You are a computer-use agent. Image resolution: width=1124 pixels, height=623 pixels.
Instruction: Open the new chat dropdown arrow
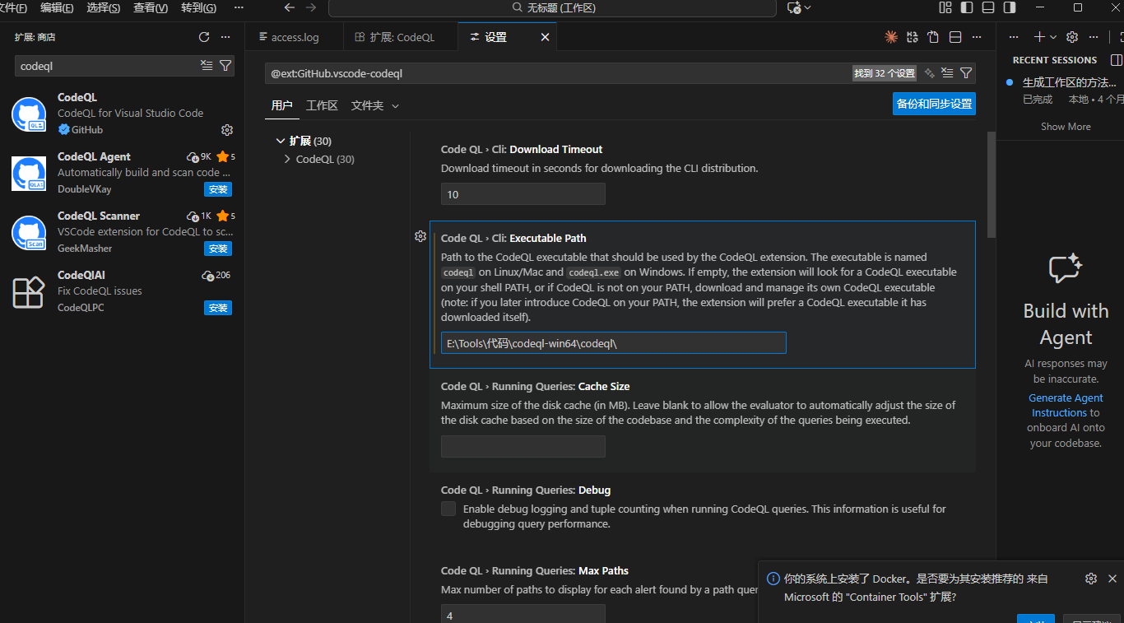1053,37
